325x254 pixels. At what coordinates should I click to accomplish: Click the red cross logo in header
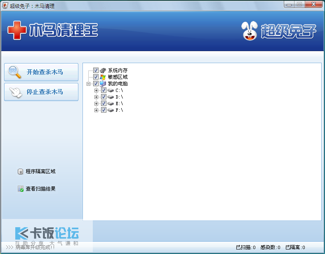(x=17, y=30)
